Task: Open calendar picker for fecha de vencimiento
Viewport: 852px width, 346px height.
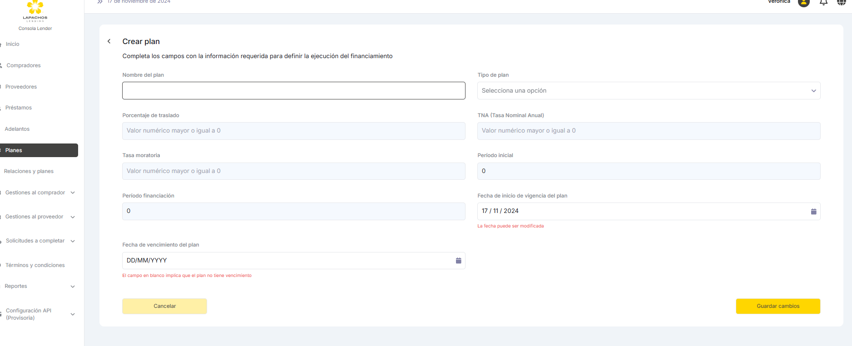Action: click(458, 261)
